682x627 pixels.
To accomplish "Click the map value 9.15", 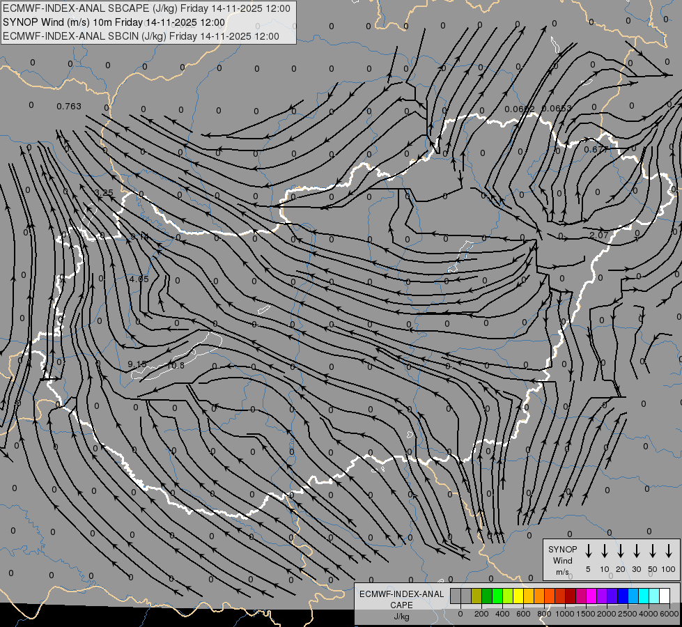I will pos(137,364).
